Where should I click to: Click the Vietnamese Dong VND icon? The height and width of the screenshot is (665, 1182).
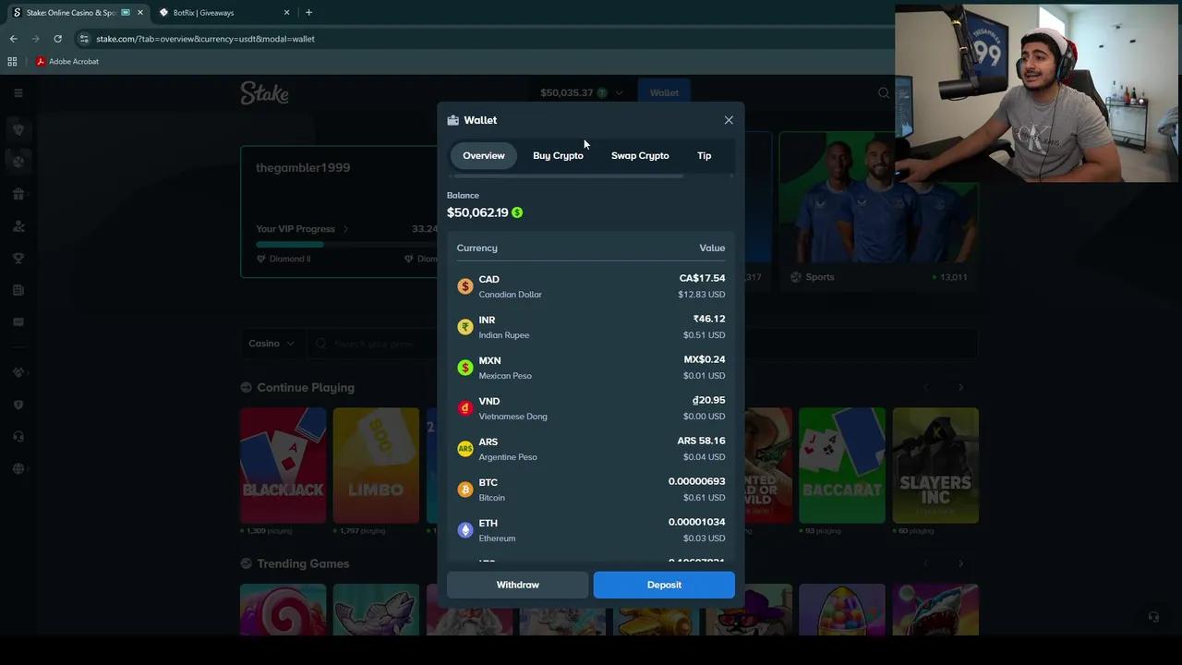(x=465, y=408)
